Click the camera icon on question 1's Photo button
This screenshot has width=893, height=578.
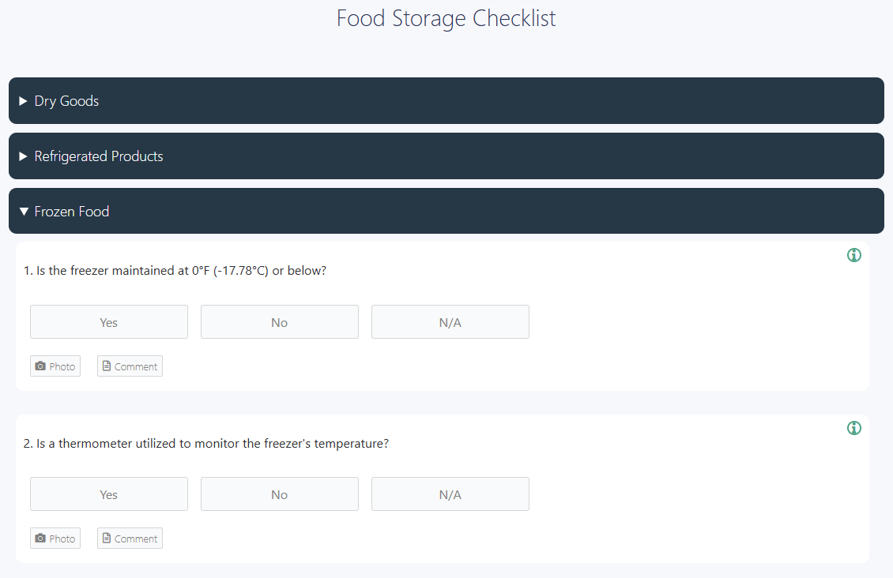tap(41, 365)
